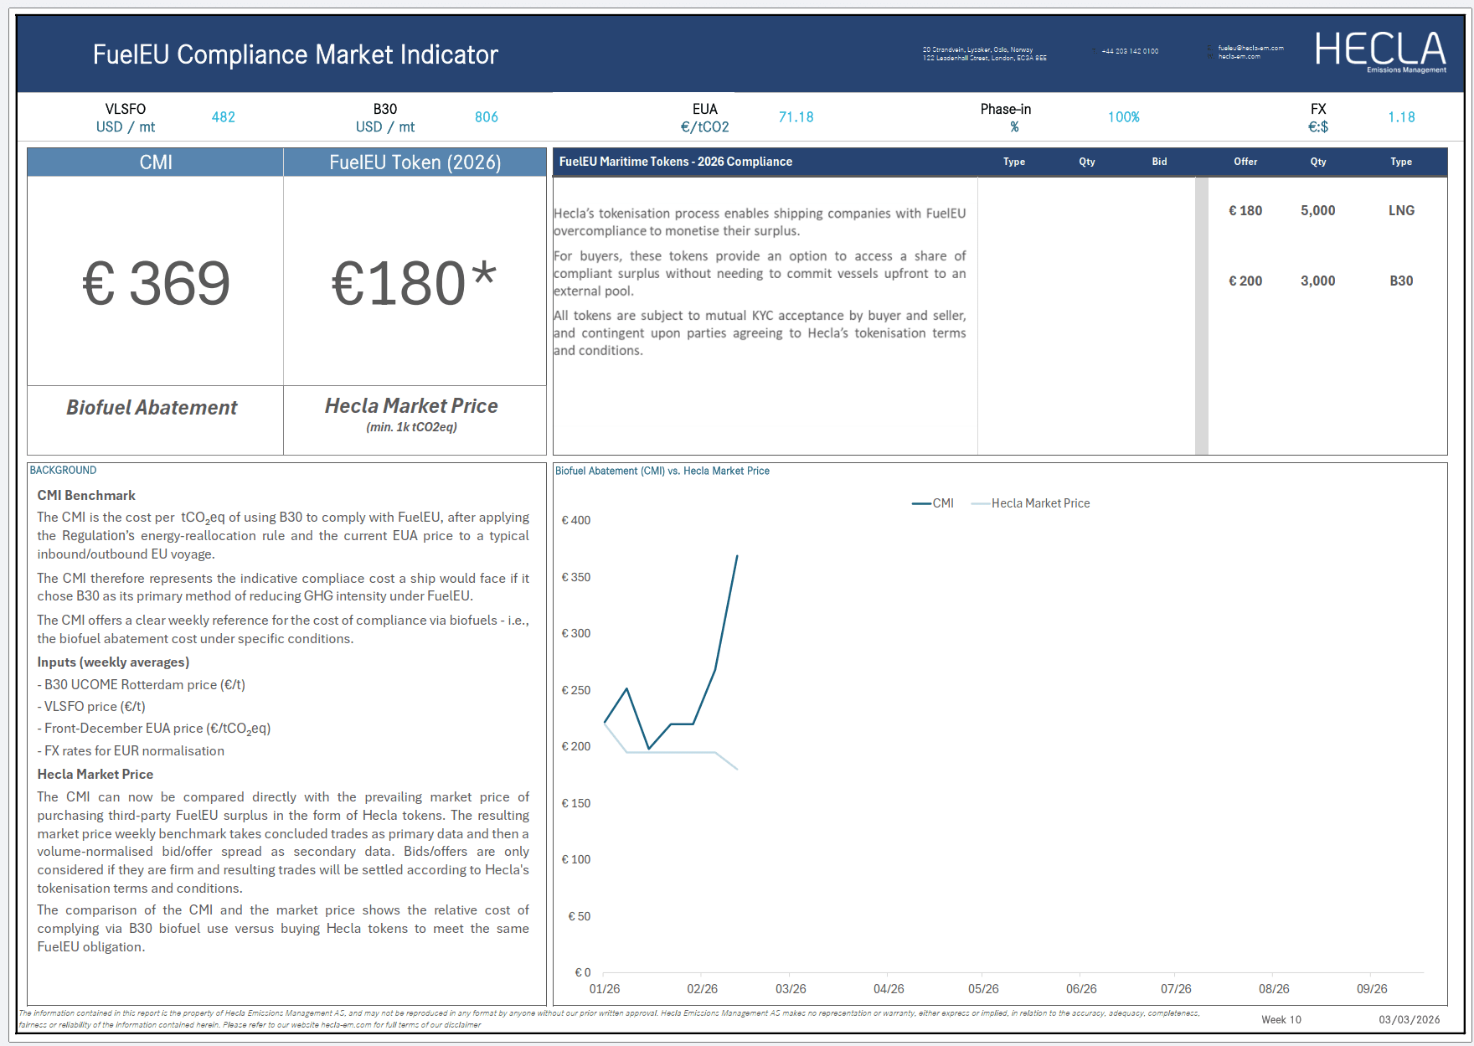Click the CMI legend entry in chart
1474x1046 pixels.
pyautogui.click(x=933, y=503)
